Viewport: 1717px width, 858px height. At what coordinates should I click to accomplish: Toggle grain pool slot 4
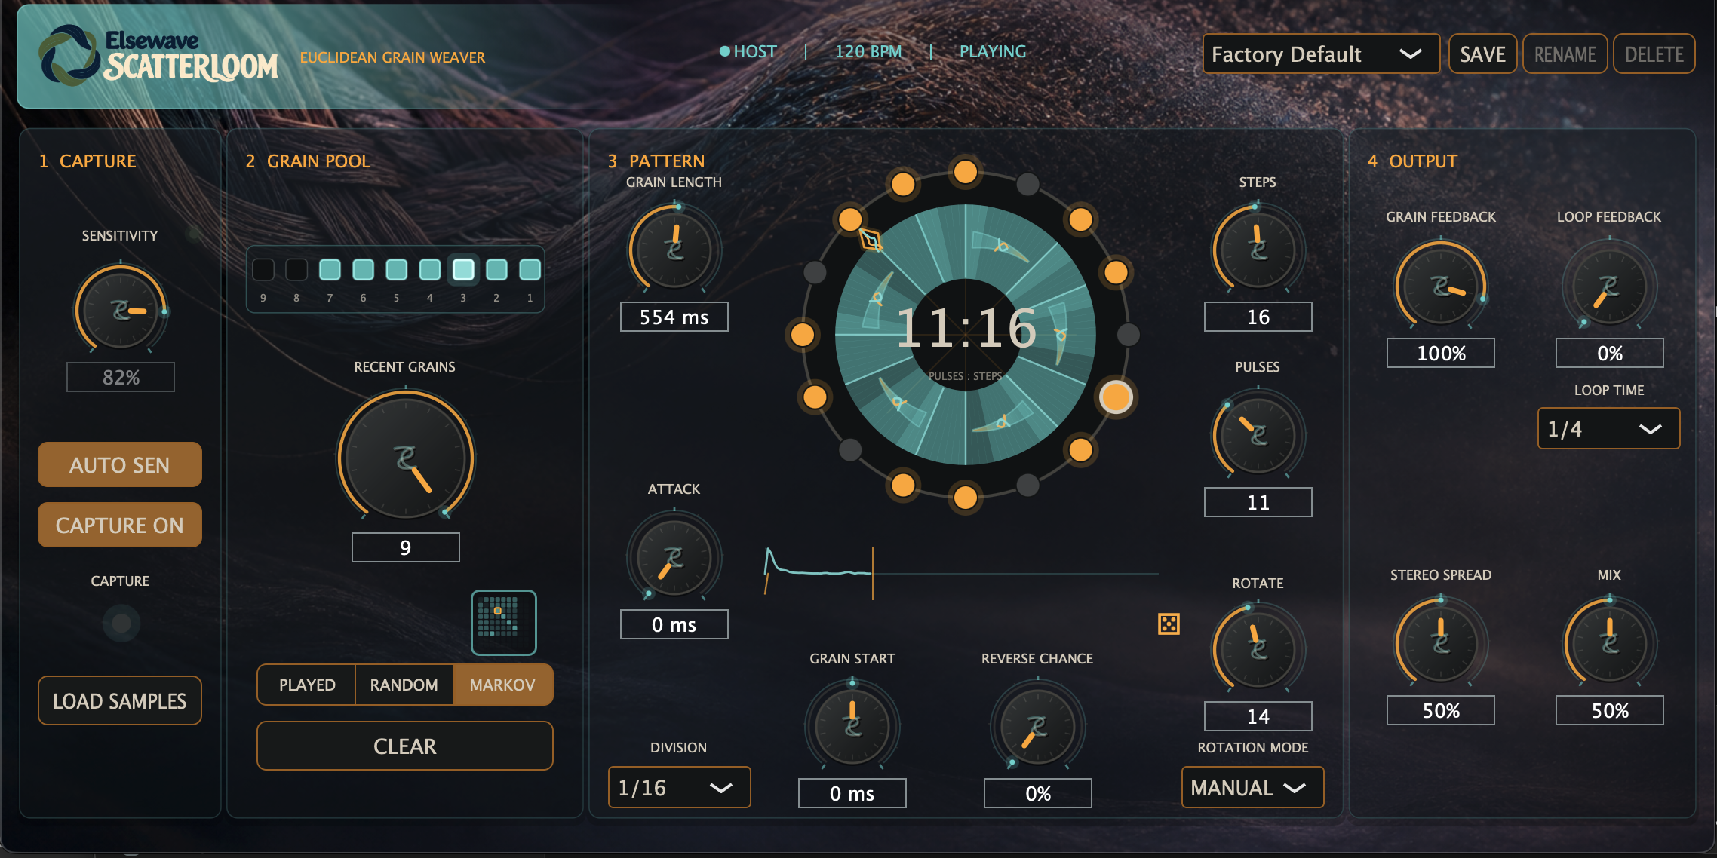(x=430, y=269)
